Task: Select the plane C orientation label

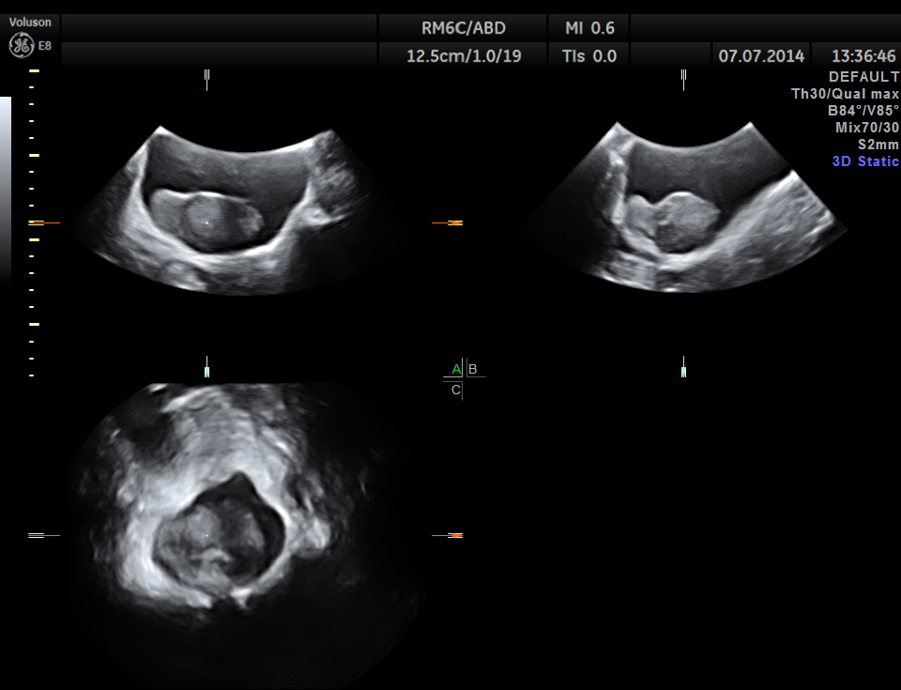Action: 456,390
